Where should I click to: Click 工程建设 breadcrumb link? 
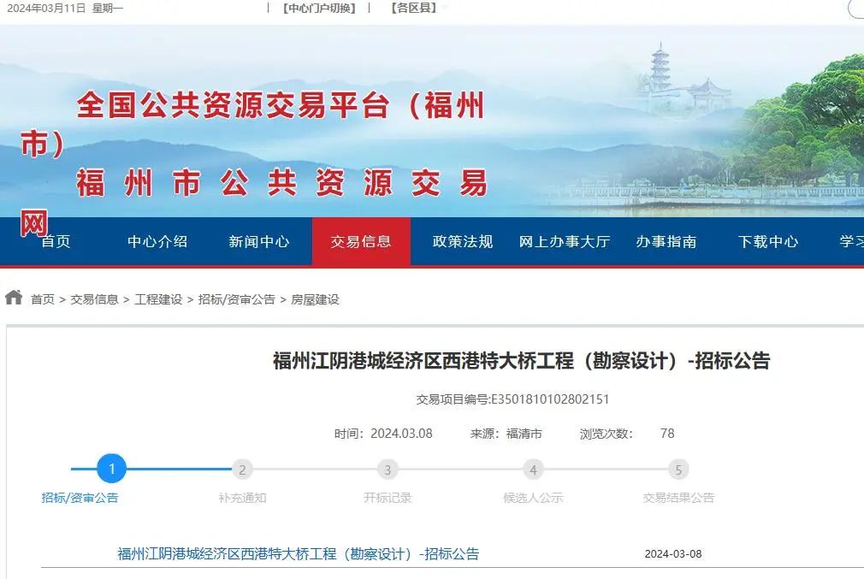pyautogui.click(x=158, y=299)
